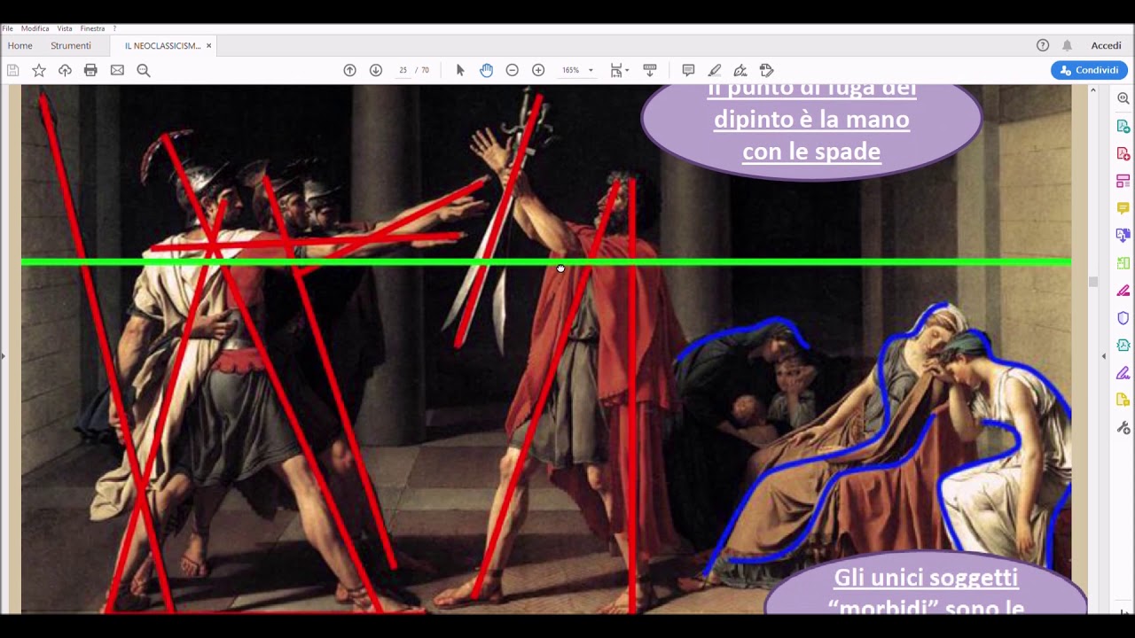Click the scrolling mode toolbar icon

650,70
